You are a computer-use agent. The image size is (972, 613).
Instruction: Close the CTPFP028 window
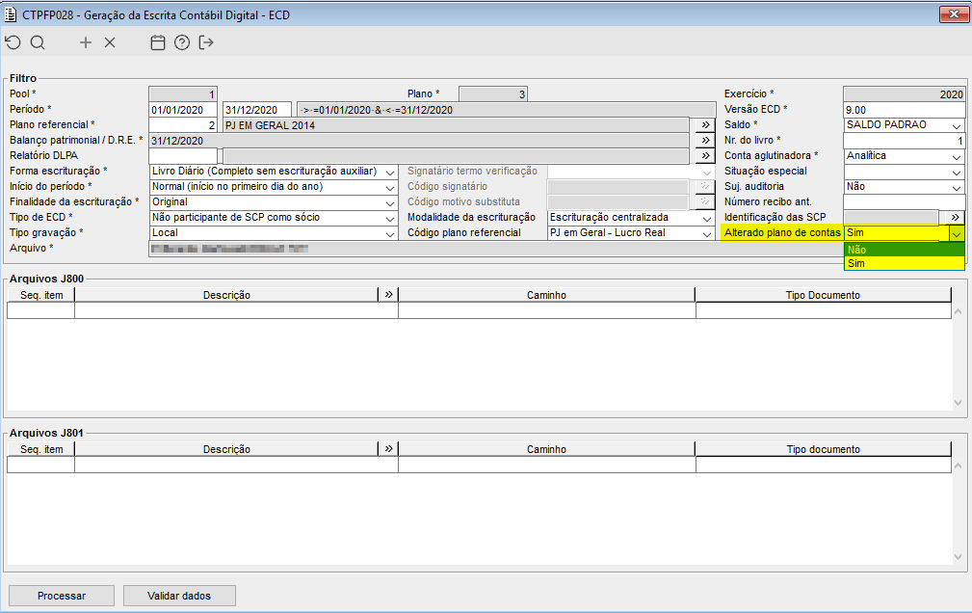[954, 13]
